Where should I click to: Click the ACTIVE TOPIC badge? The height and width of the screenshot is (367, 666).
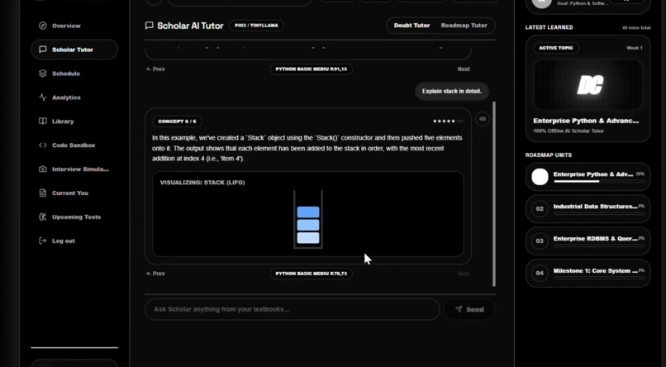tap(556, 48)
